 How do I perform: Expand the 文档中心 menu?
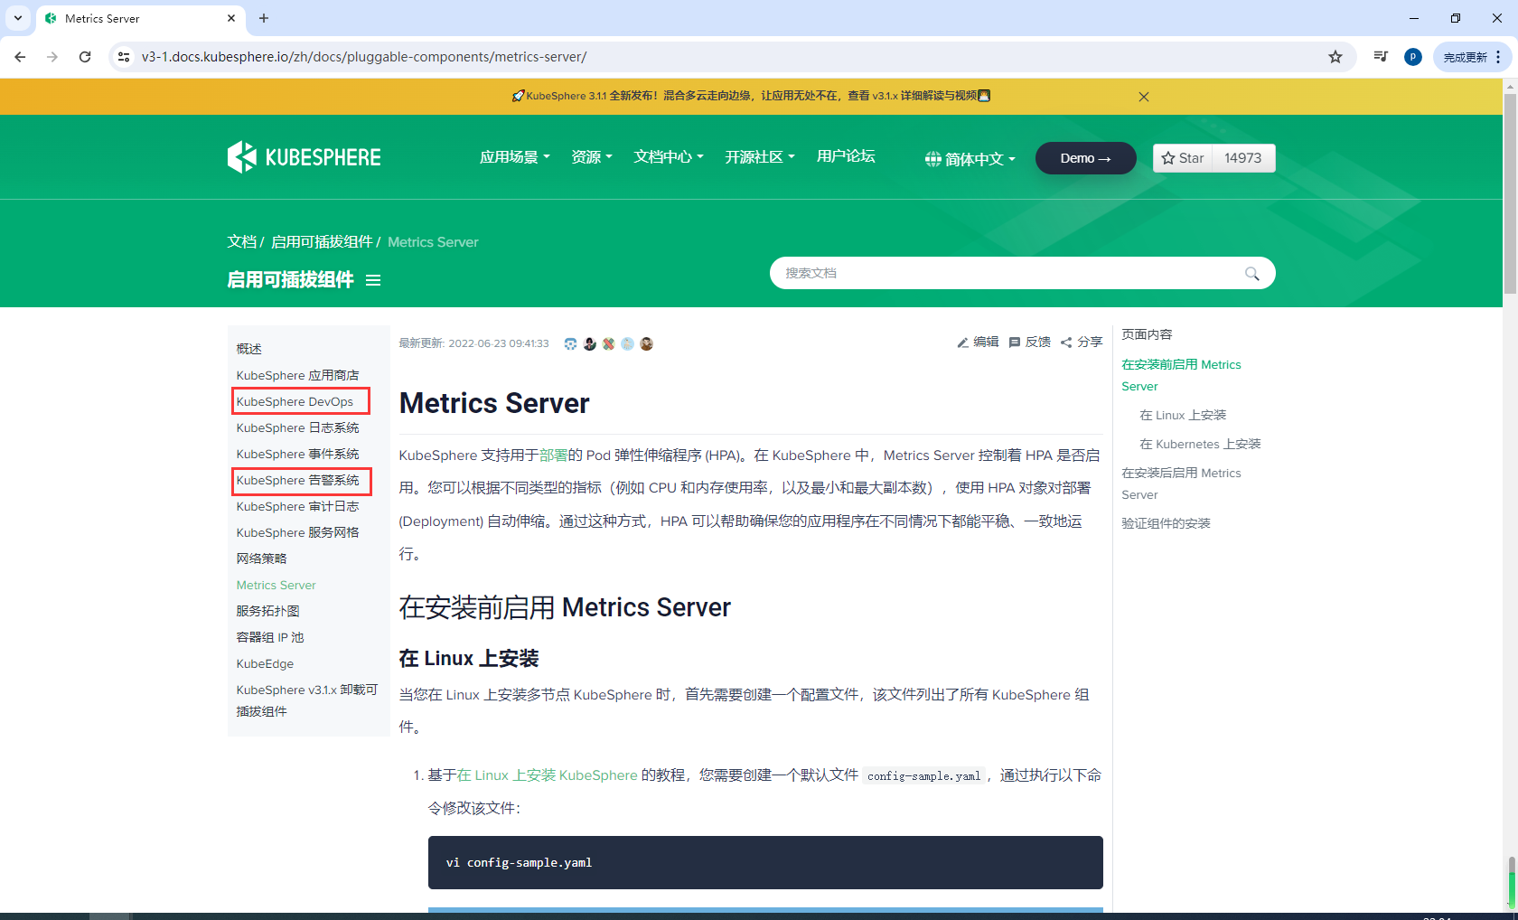[669, 156]
